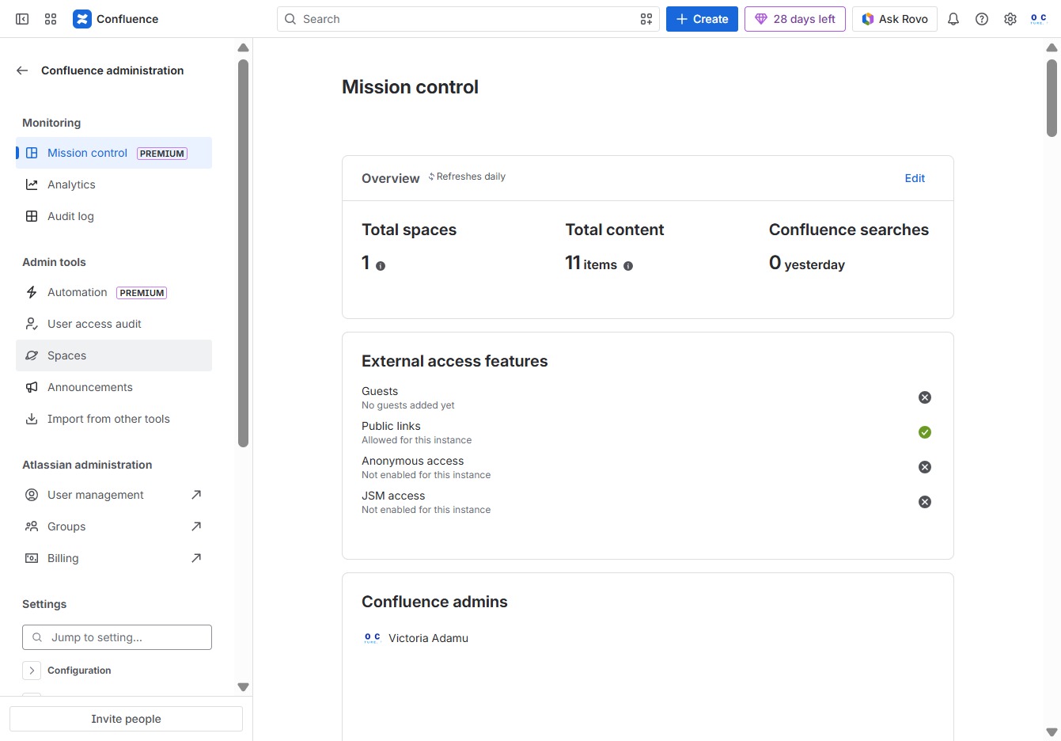Screen dimensions: 1061x741
Task: Click the external link arrow beside User management
Action: (196, 495)
